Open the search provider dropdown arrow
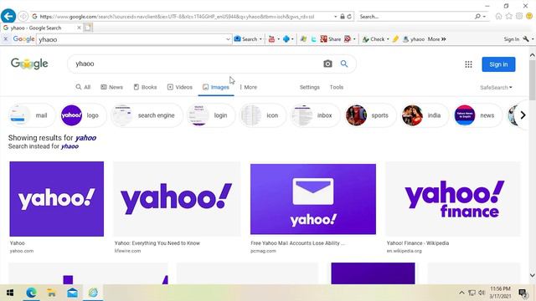536x301 pixels. pos(484,17)
